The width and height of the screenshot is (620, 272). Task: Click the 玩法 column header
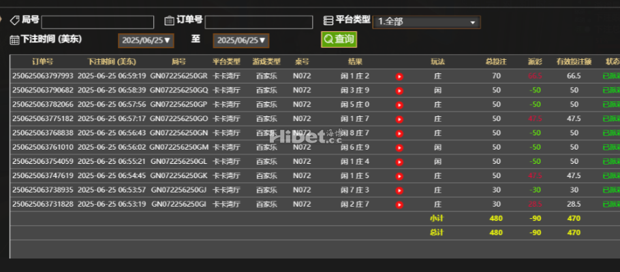tap(437, 62)
